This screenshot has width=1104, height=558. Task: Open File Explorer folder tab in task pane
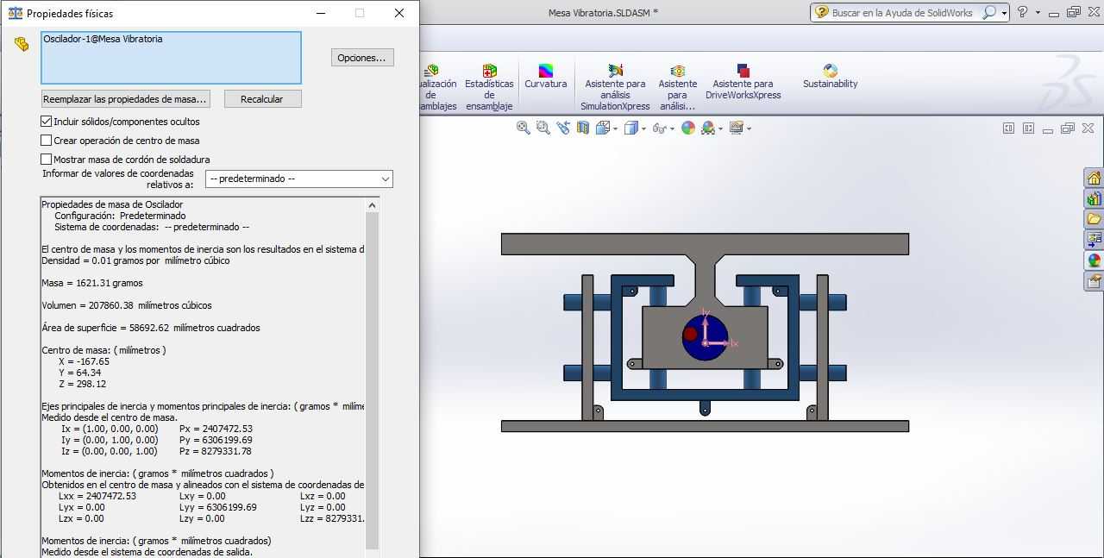(x=1095, y=219)
